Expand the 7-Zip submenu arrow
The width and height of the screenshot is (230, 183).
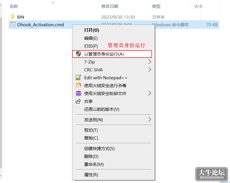pos(149,62)
